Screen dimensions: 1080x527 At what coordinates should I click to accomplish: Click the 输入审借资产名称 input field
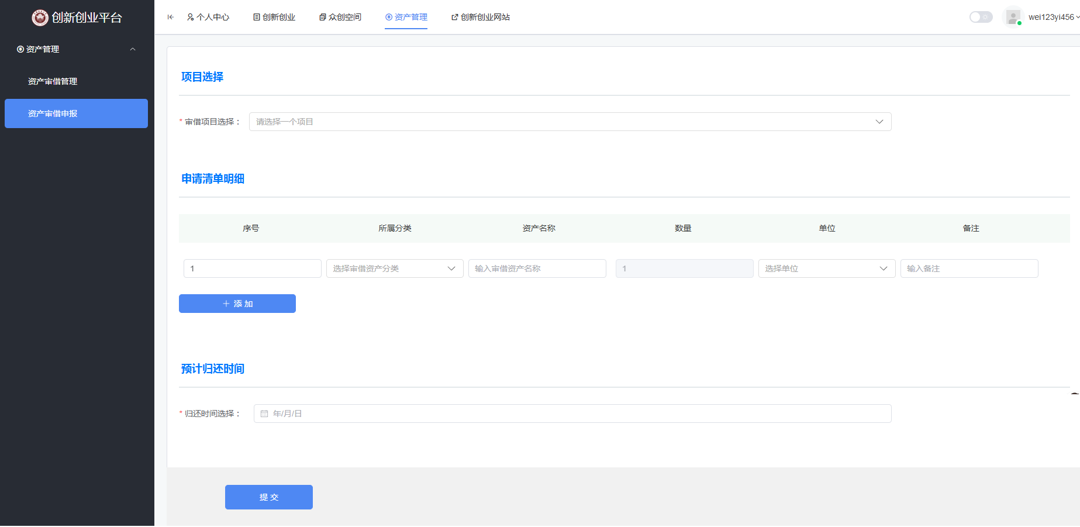coord(537,268)
